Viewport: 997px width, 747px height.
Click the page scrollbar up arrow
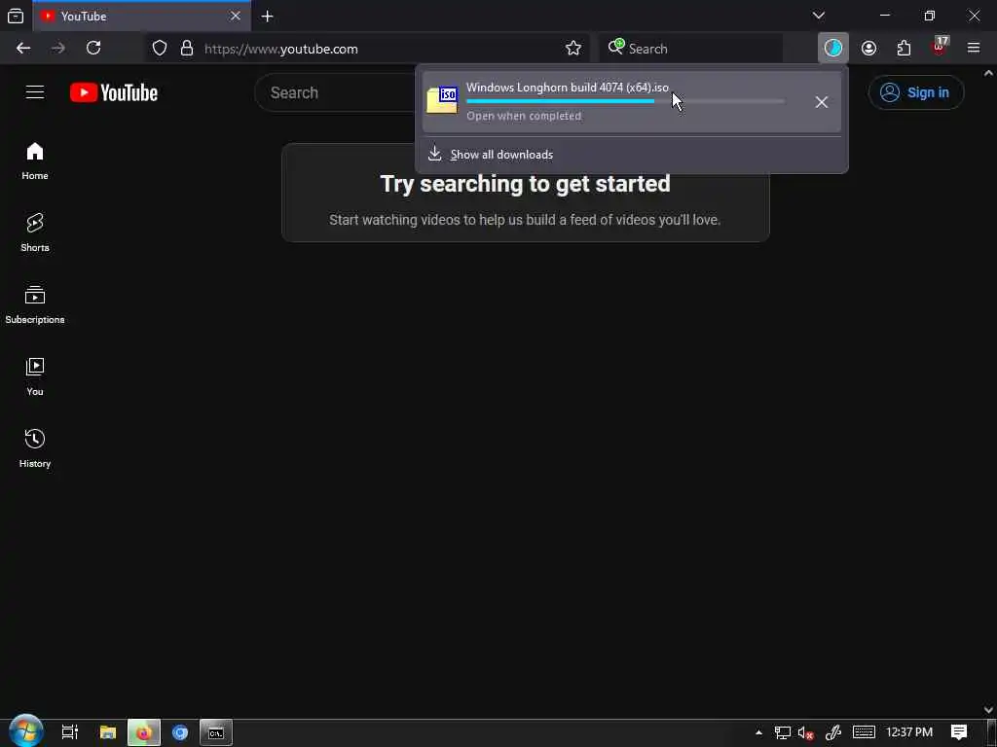click(989, 73)
